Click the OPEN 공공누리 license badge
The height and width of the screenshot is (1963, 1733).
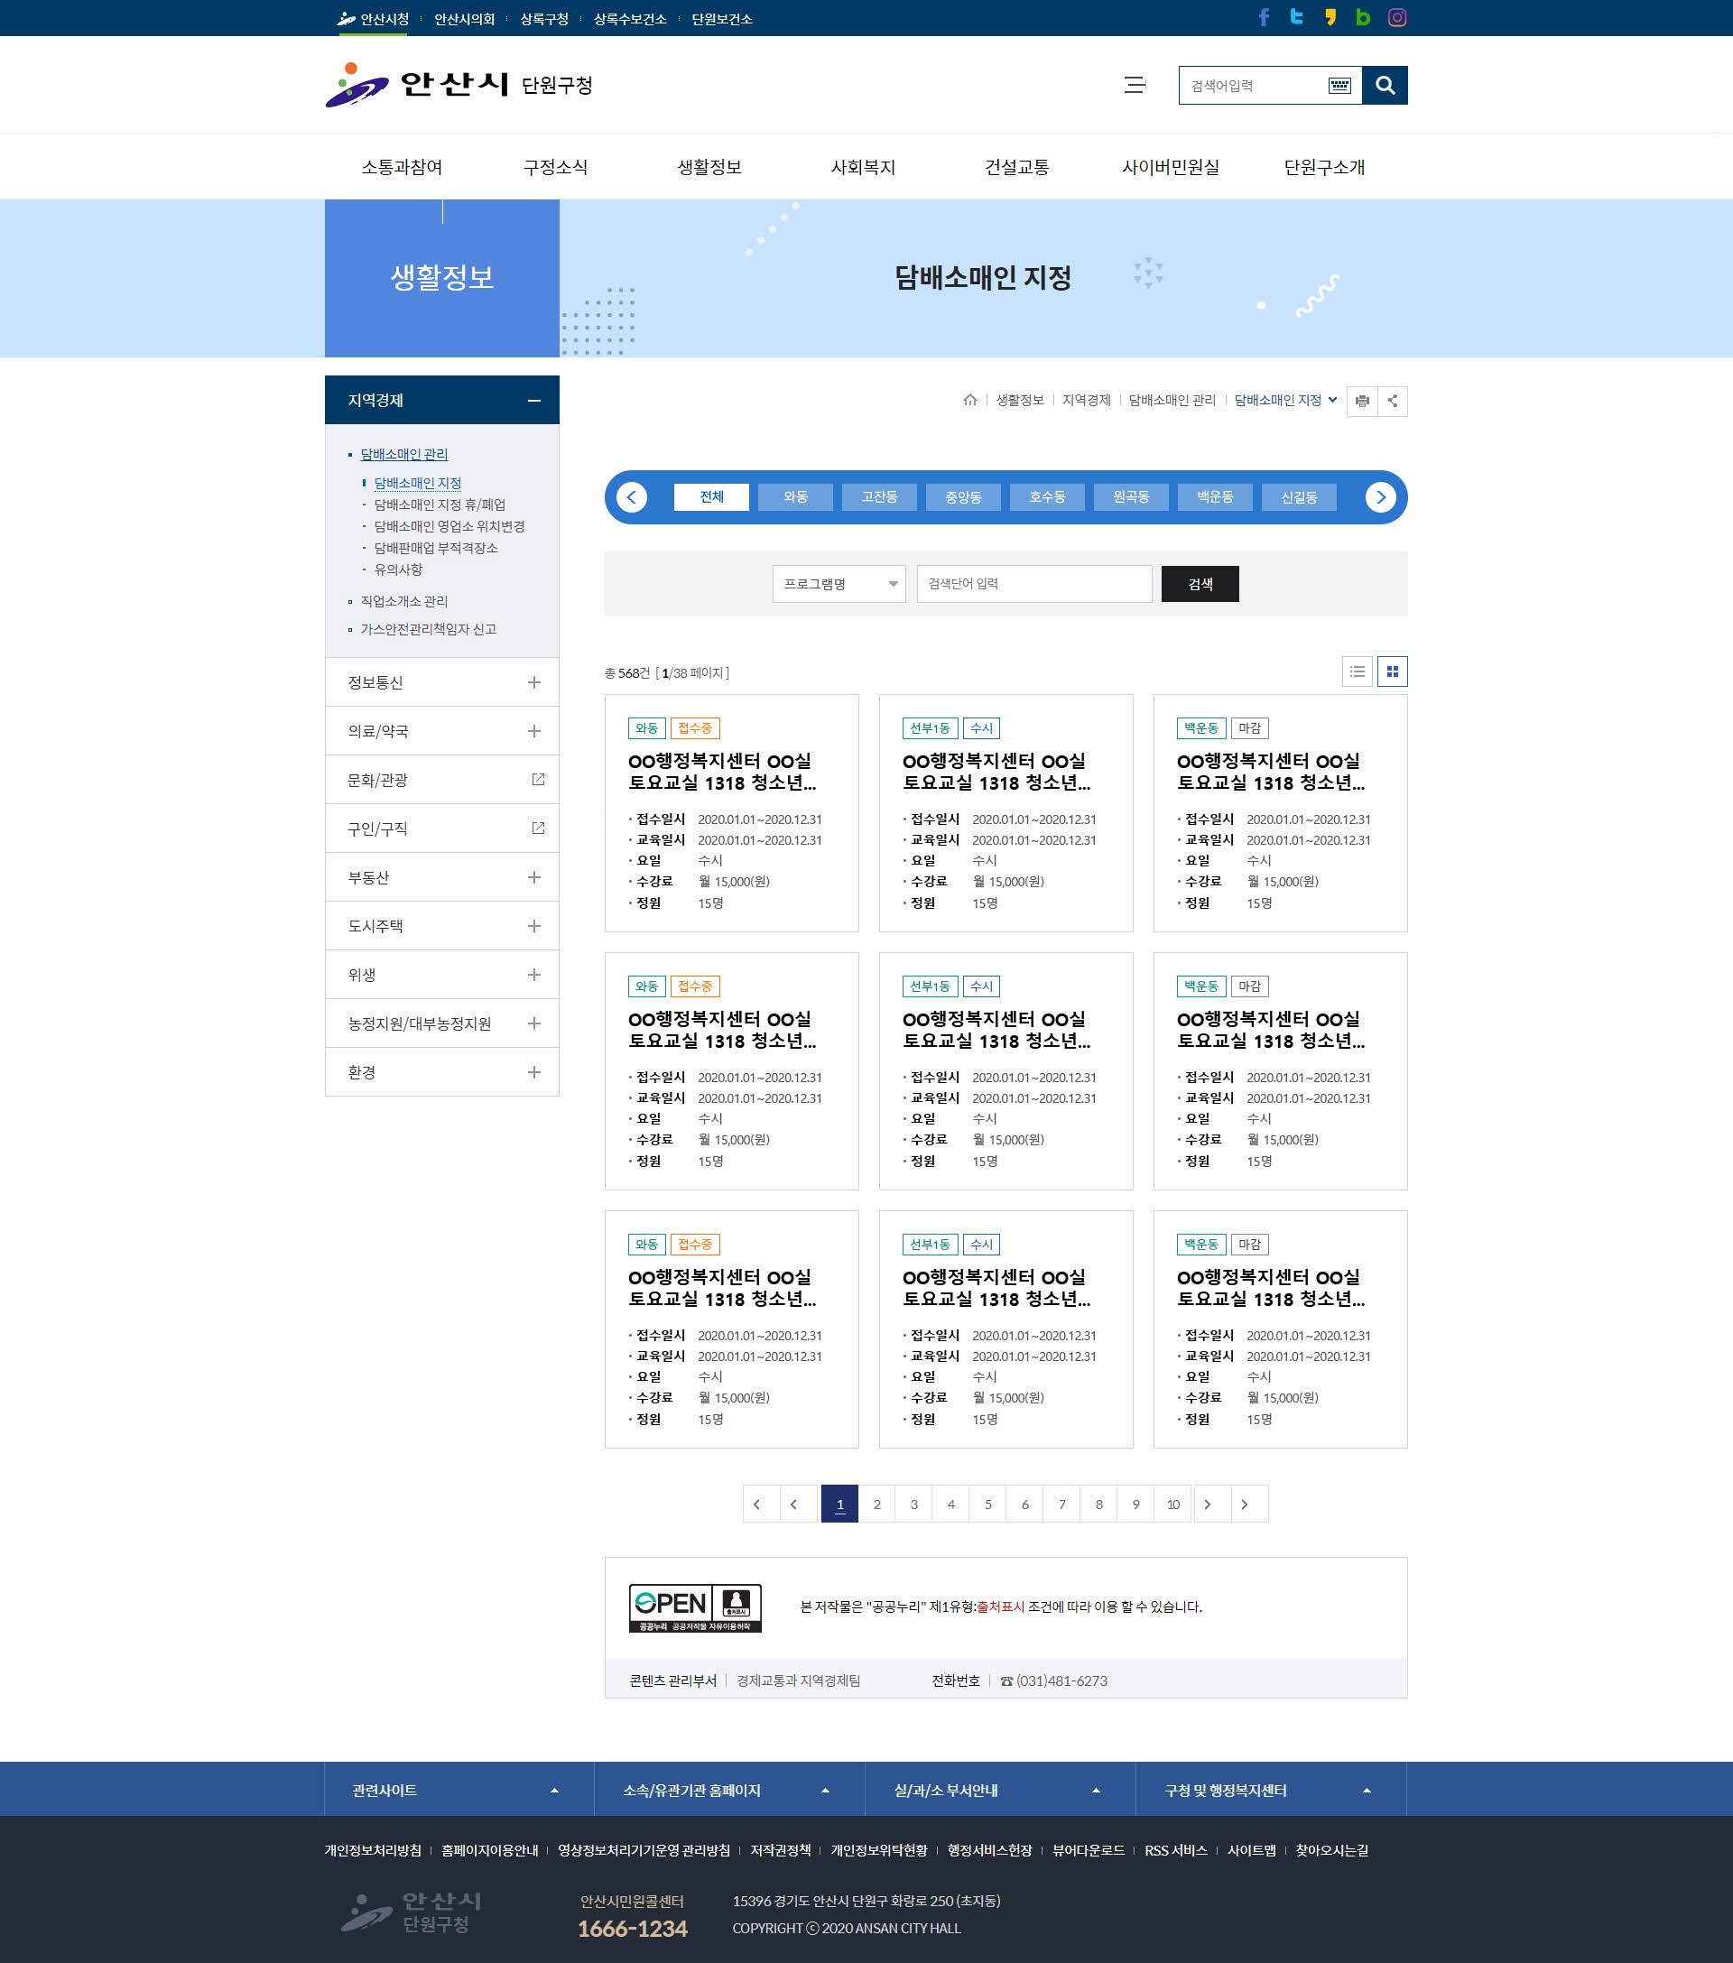694,1607
